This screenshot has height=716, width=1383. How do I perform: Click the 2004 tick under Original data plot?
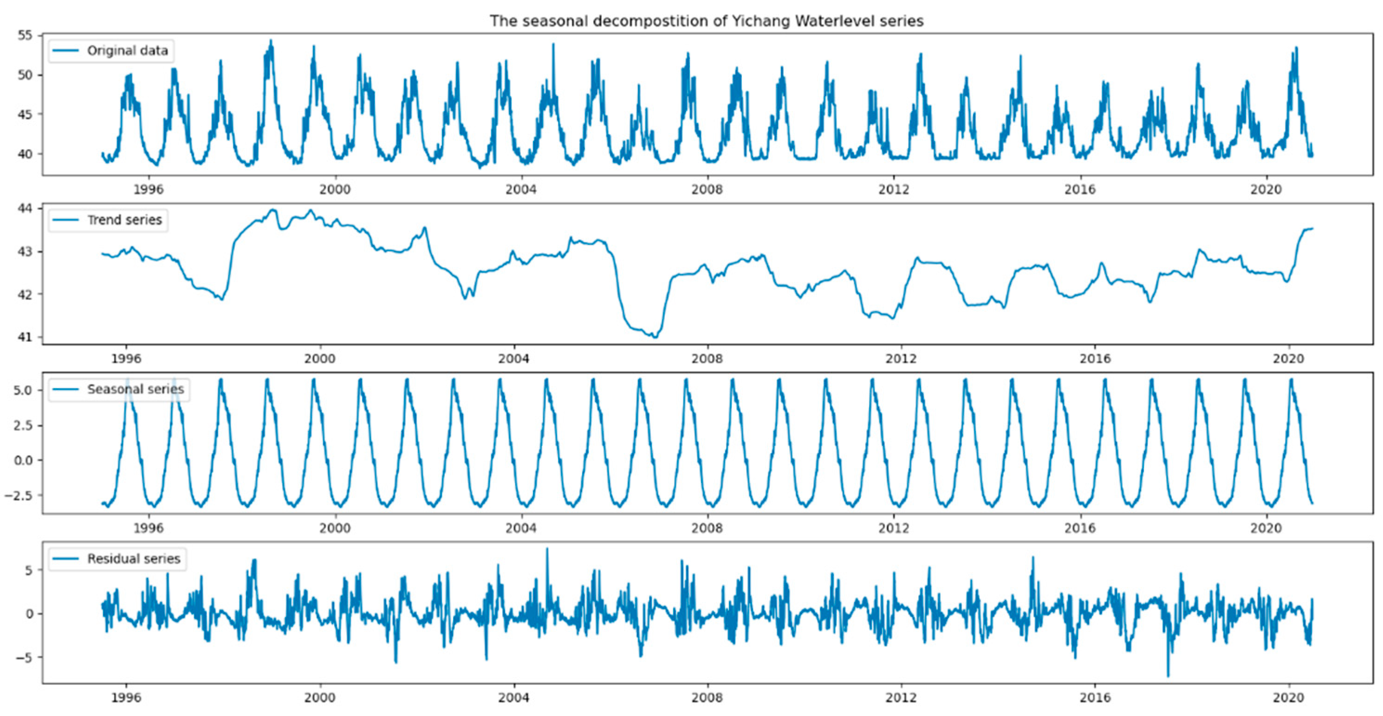tap(520, 189)
